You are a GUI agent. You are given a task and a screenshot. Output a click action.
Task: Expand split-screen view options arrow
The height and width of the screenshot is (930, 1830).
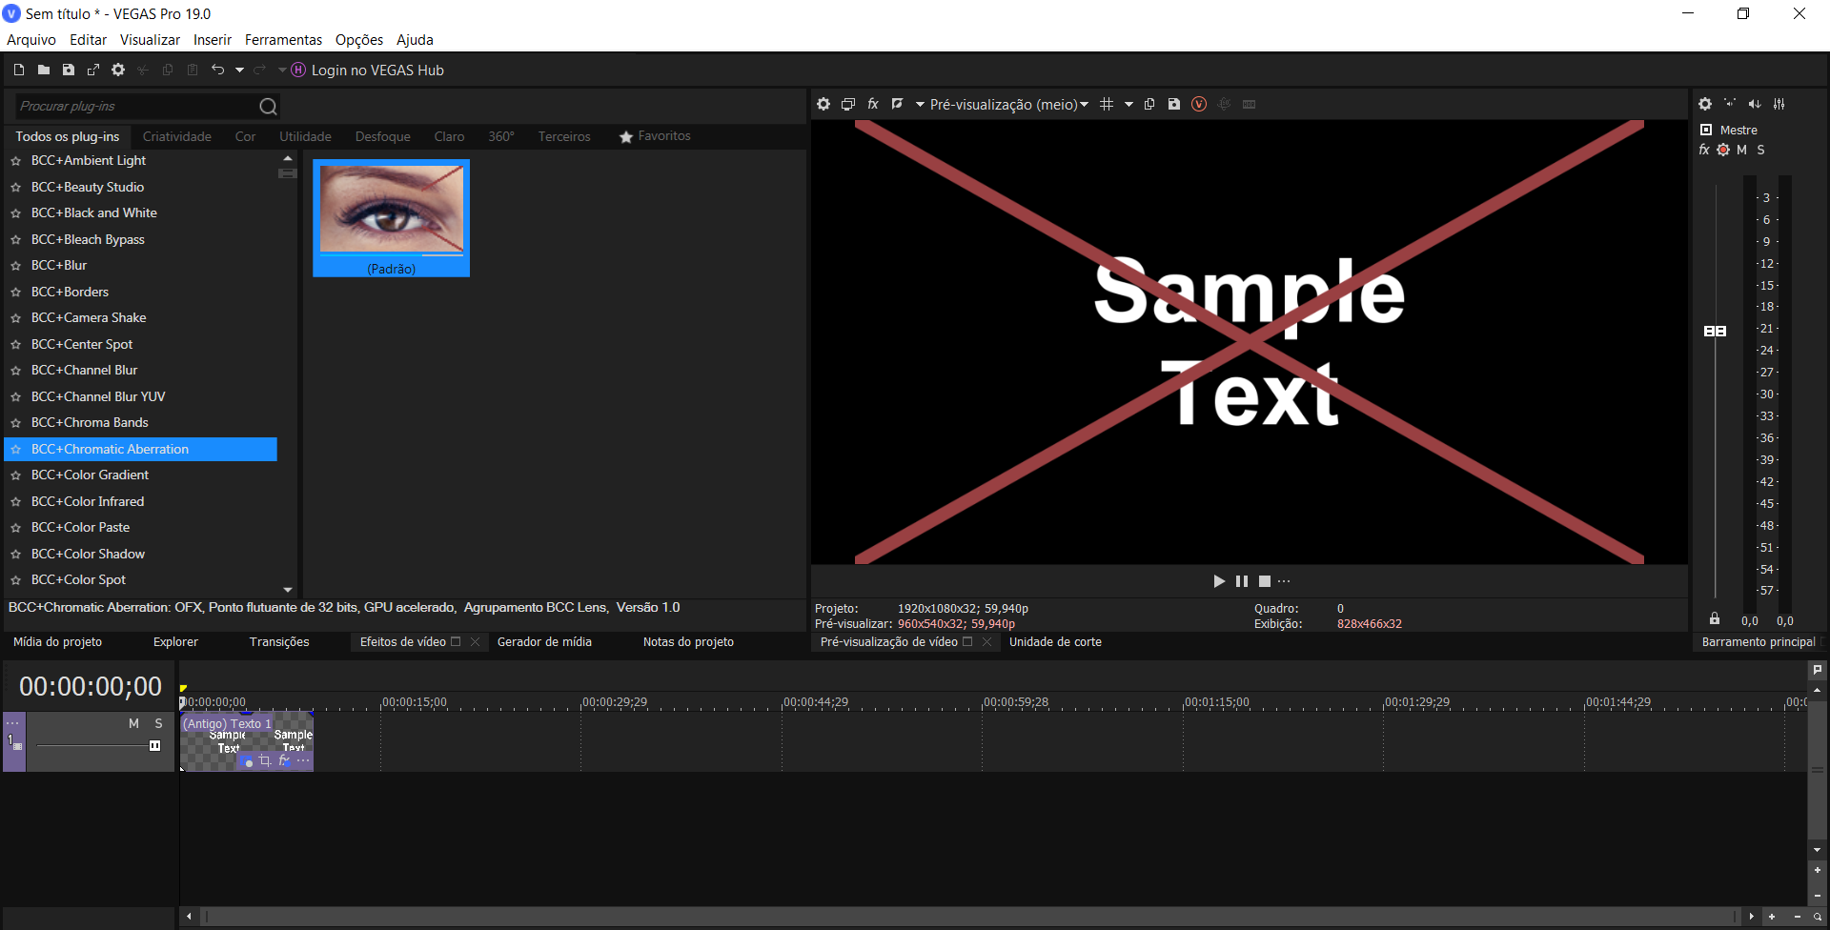click(920, 104)
